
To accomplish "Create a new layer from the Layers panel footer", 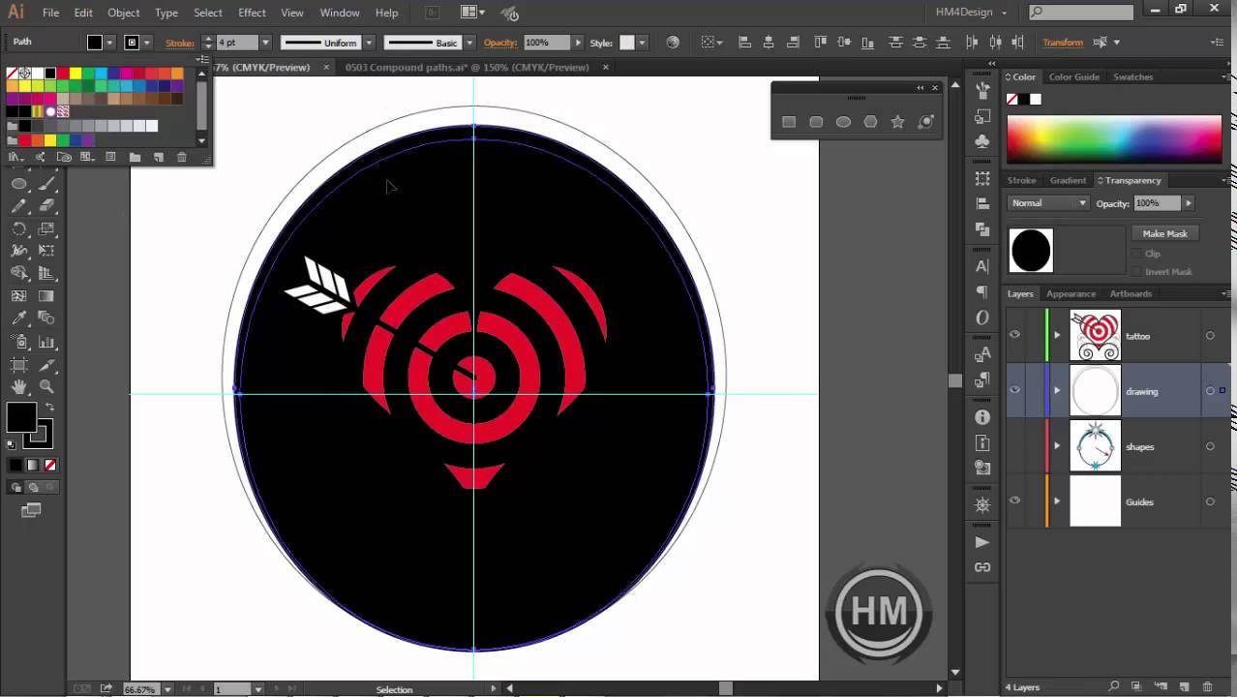I will (1184, 686).
